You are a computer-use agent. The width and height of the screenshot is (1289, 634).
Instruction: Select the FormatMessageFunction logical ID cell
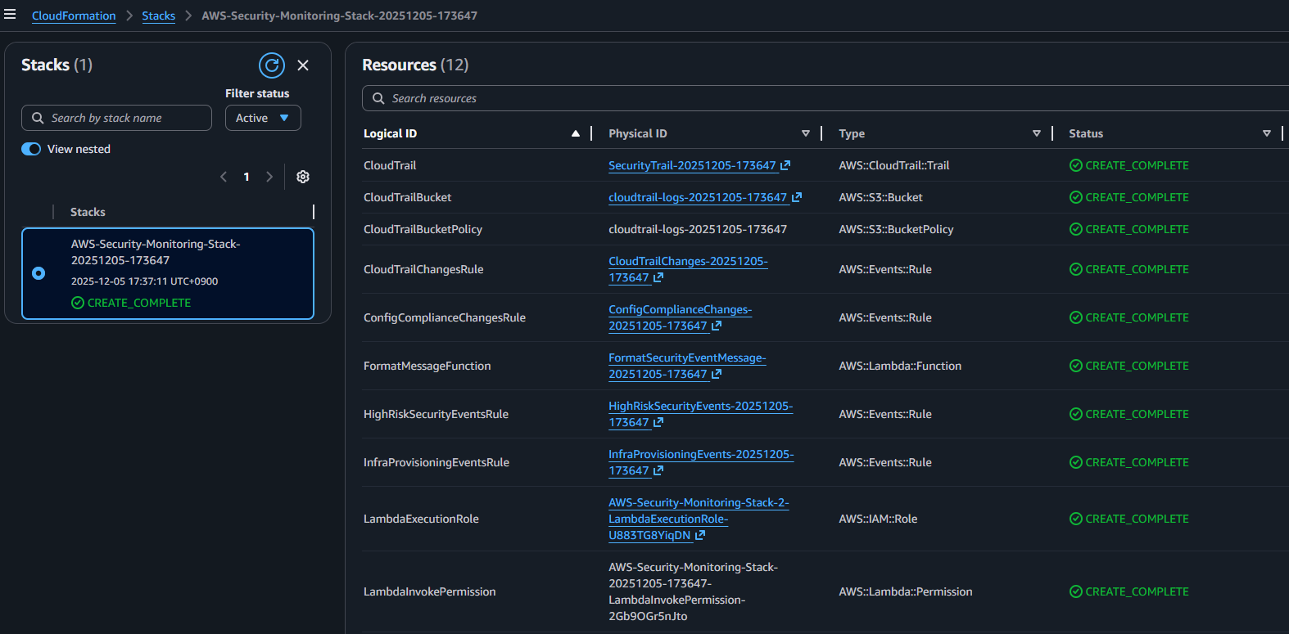427,366
